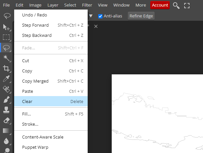The height and width of the screenshot is (153, 203).
Task: Select the Eraser tool
Action: 6,120
